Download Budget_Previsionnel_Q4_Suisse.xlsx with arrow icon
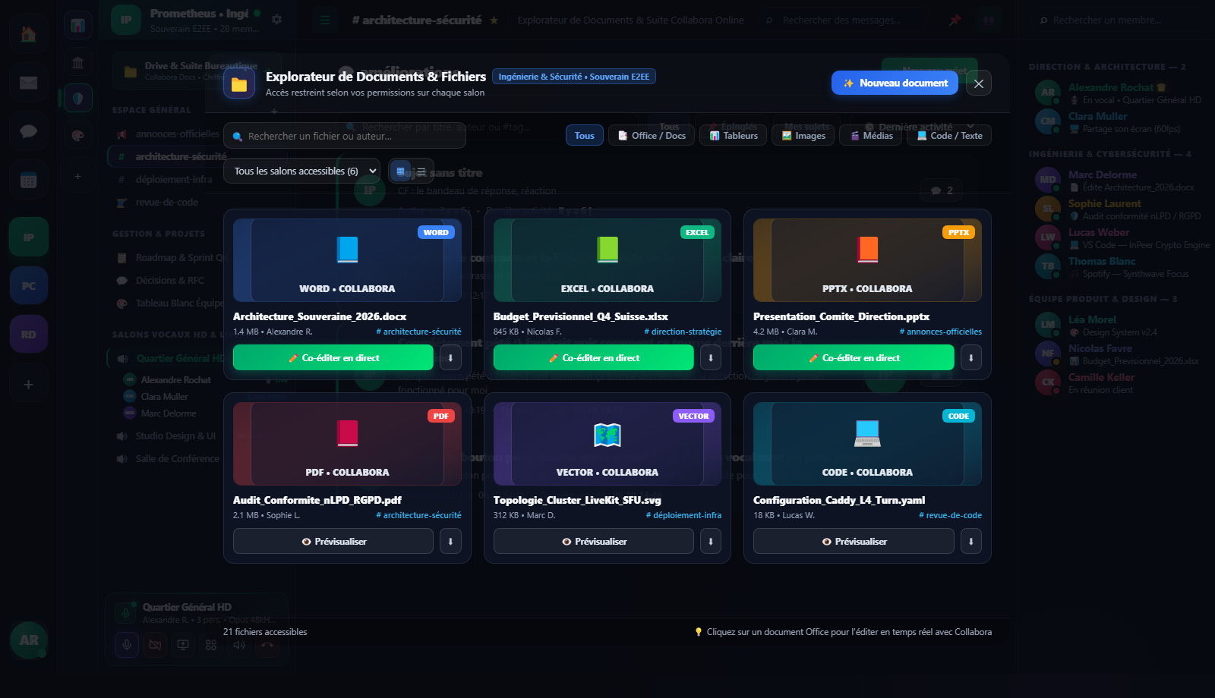1215x698 pixels. (711, 357)
